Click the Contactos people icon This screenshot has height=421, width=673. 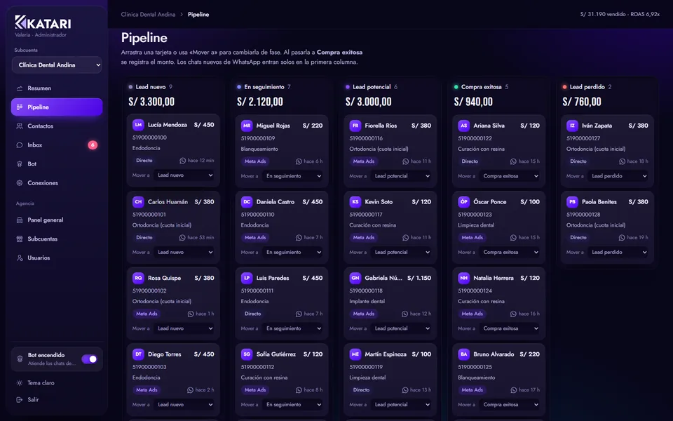(20, 126)
